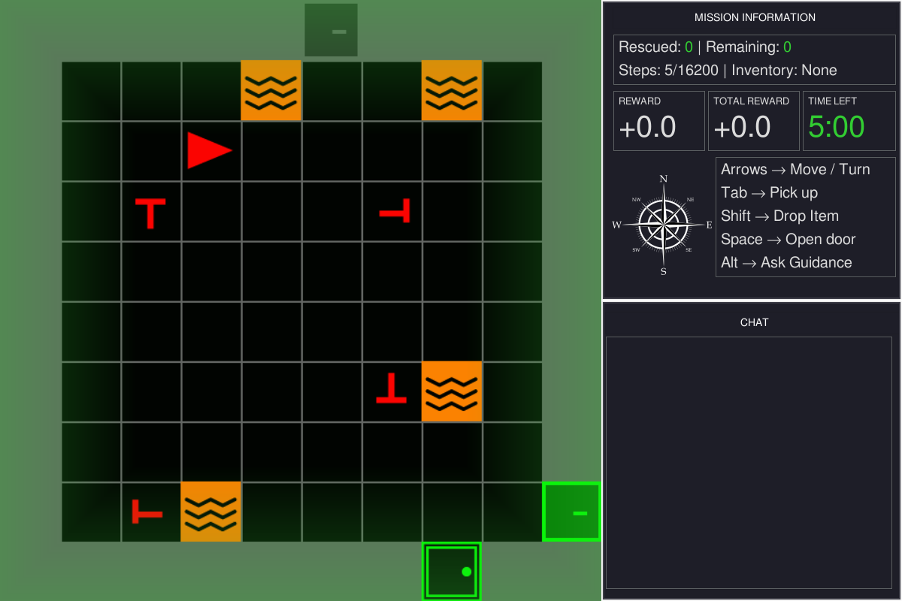Click the CHAT heading
The width and height of the screenshot is (902, 601).
755,322
